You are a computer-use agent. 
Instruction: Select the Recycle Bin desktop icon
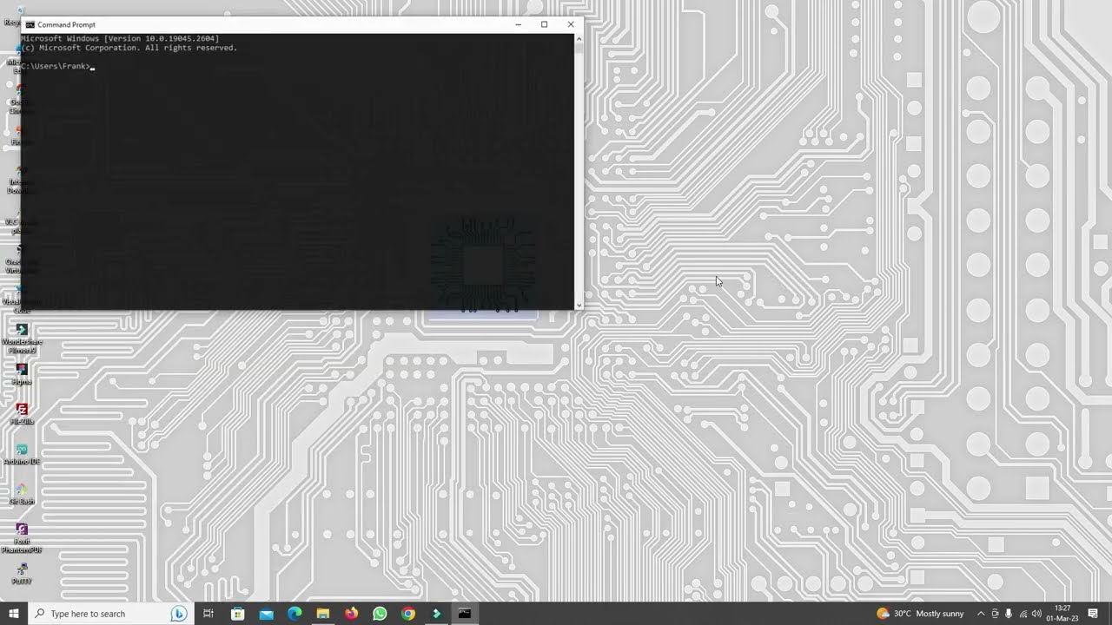(19, 16)
